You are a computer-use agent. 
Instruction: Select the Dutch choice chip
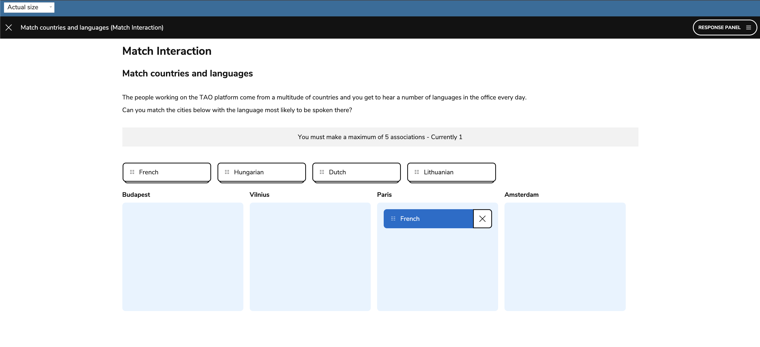356,172
